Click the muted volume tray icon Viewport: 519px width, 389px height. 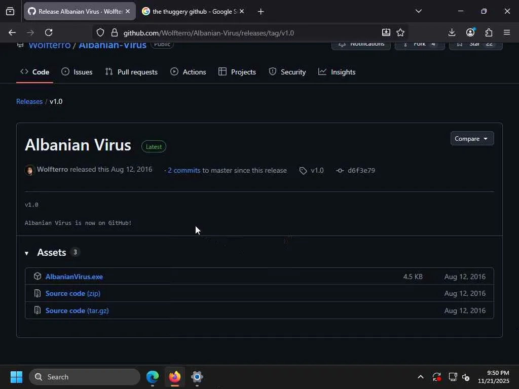[x=466, y=377]
